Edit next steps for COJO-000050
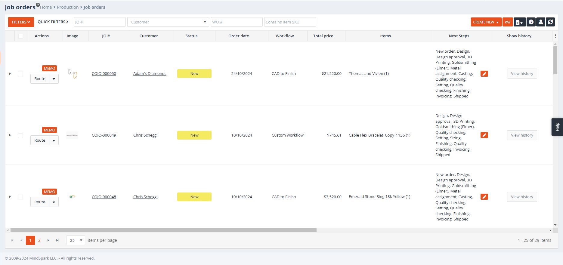 tap(484, 74)
